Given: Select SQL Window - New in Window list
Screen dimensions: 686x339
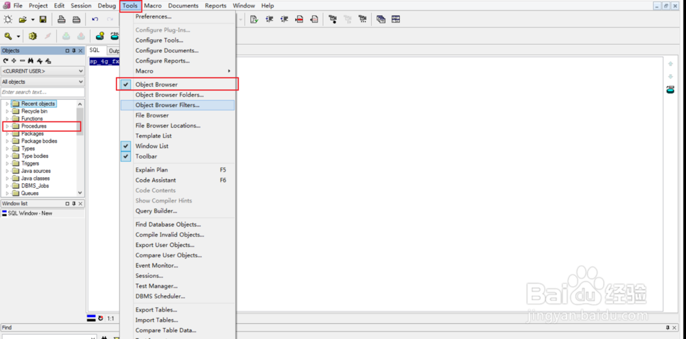Looking at the screenshot, I should 30,213.
